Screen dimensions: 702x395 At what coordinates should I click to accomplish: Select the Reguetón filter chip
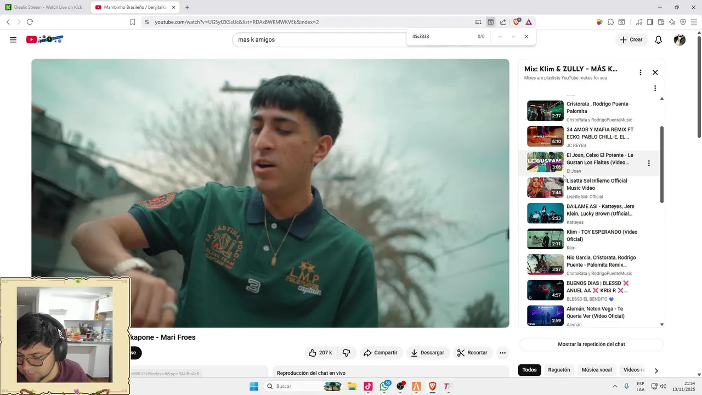coord(559,370)
